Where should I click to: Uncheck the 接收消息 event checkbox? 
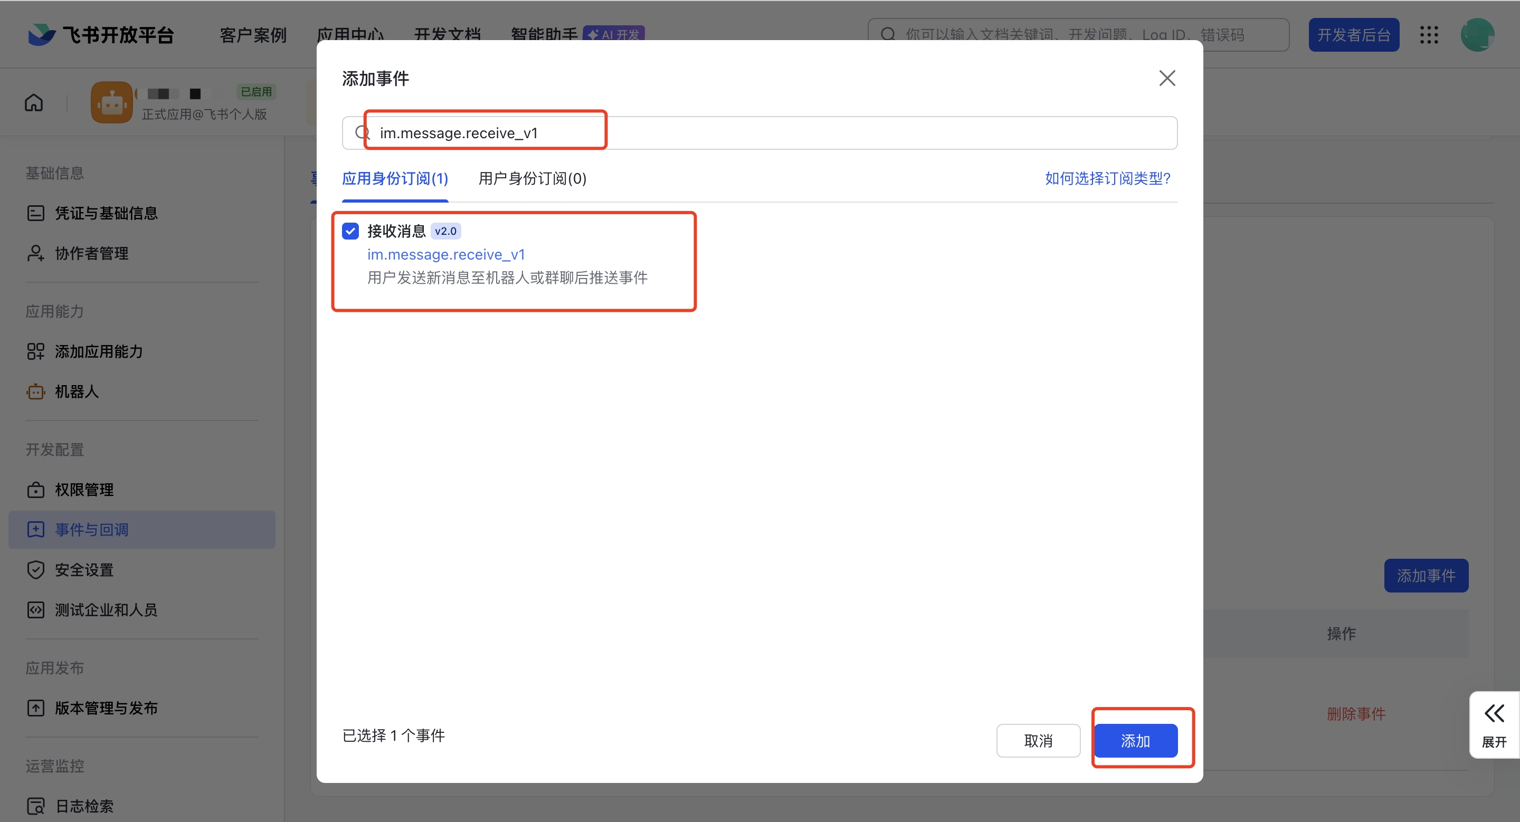pyautogui.click(x=350, y=231)
